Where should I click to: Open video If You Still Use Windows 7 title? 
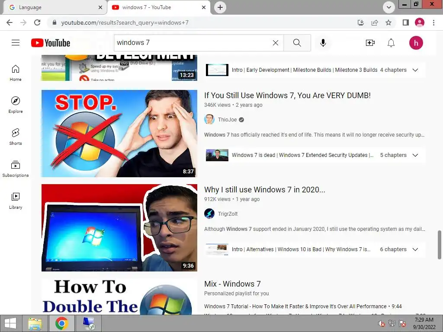(x=287, y=96)
